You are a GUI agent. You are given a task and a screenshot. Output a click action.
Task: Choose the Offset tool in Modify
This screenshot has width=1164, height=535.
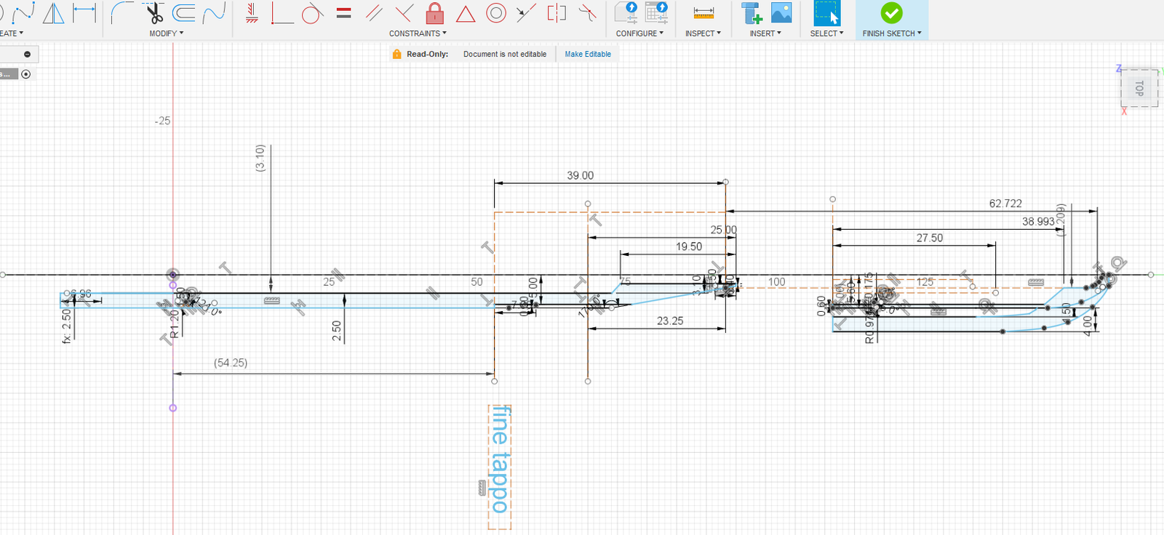[183, 13]
